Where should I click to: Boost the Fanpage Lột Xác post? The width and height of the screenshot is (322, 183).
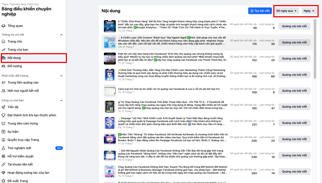click(x=294, y=123)
